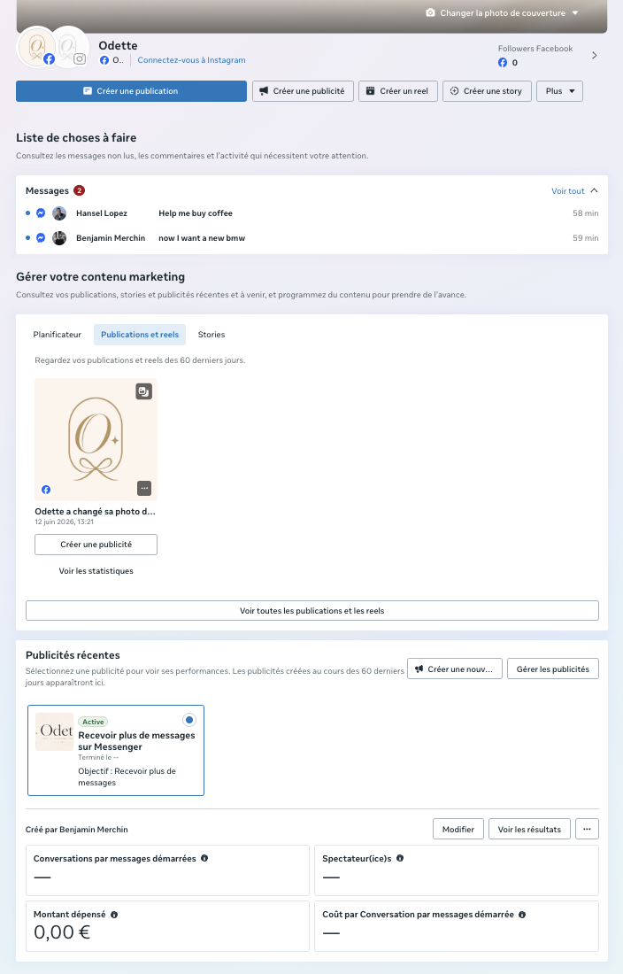Click Gérer les publicités button
Viewport: 623px width, 974px height.
point(553,669)
